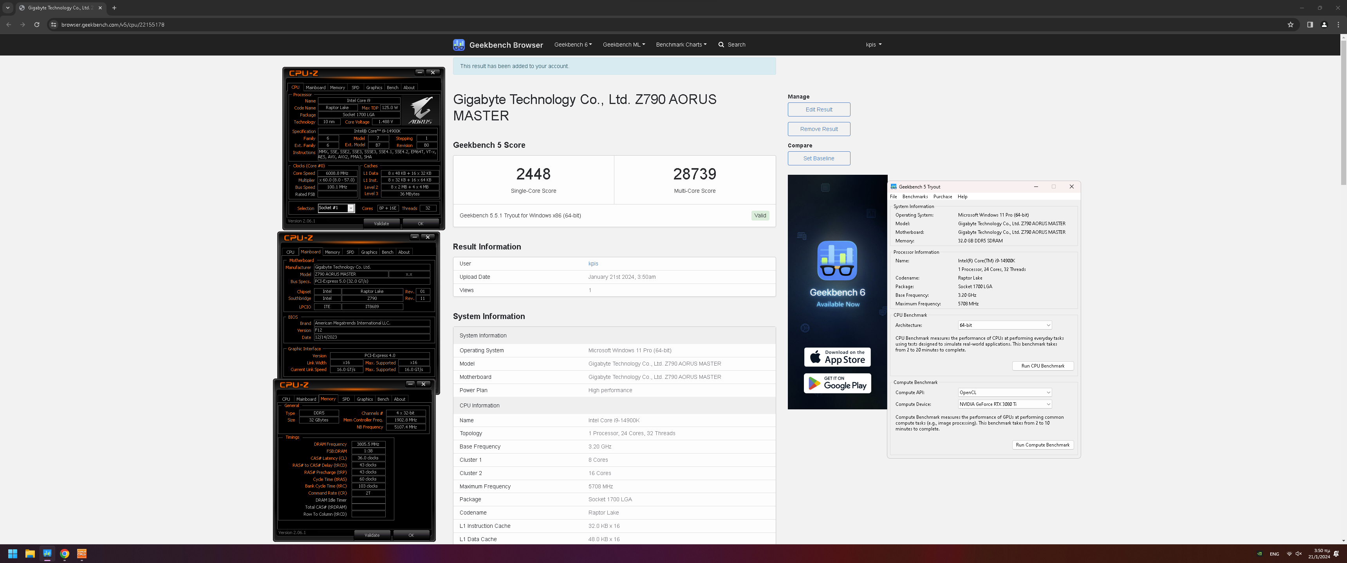Open network settings from the tray Wi-Fi icon
1347x563 pixels.
(1289, 554)
